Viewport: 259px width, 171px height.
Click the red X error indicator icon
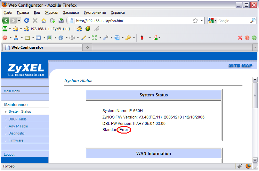tap(240, 38)
